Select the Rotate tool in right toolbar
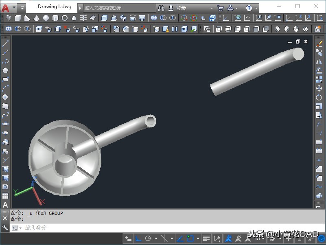Screen dimensions: 326x245 319,98
